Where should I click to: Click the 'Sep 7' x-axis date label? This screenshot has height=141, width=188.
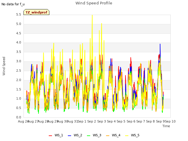(141, 121)
